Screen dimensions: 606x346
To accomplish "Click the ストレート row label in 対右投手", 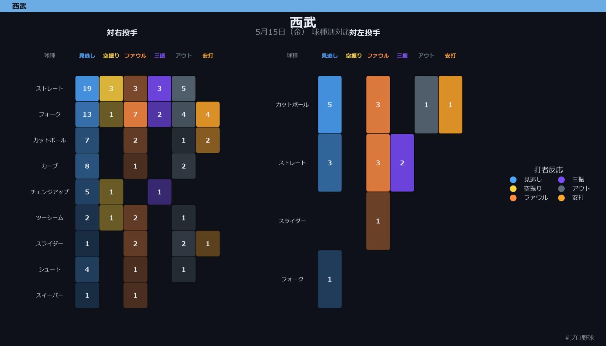I will point(50,89).
